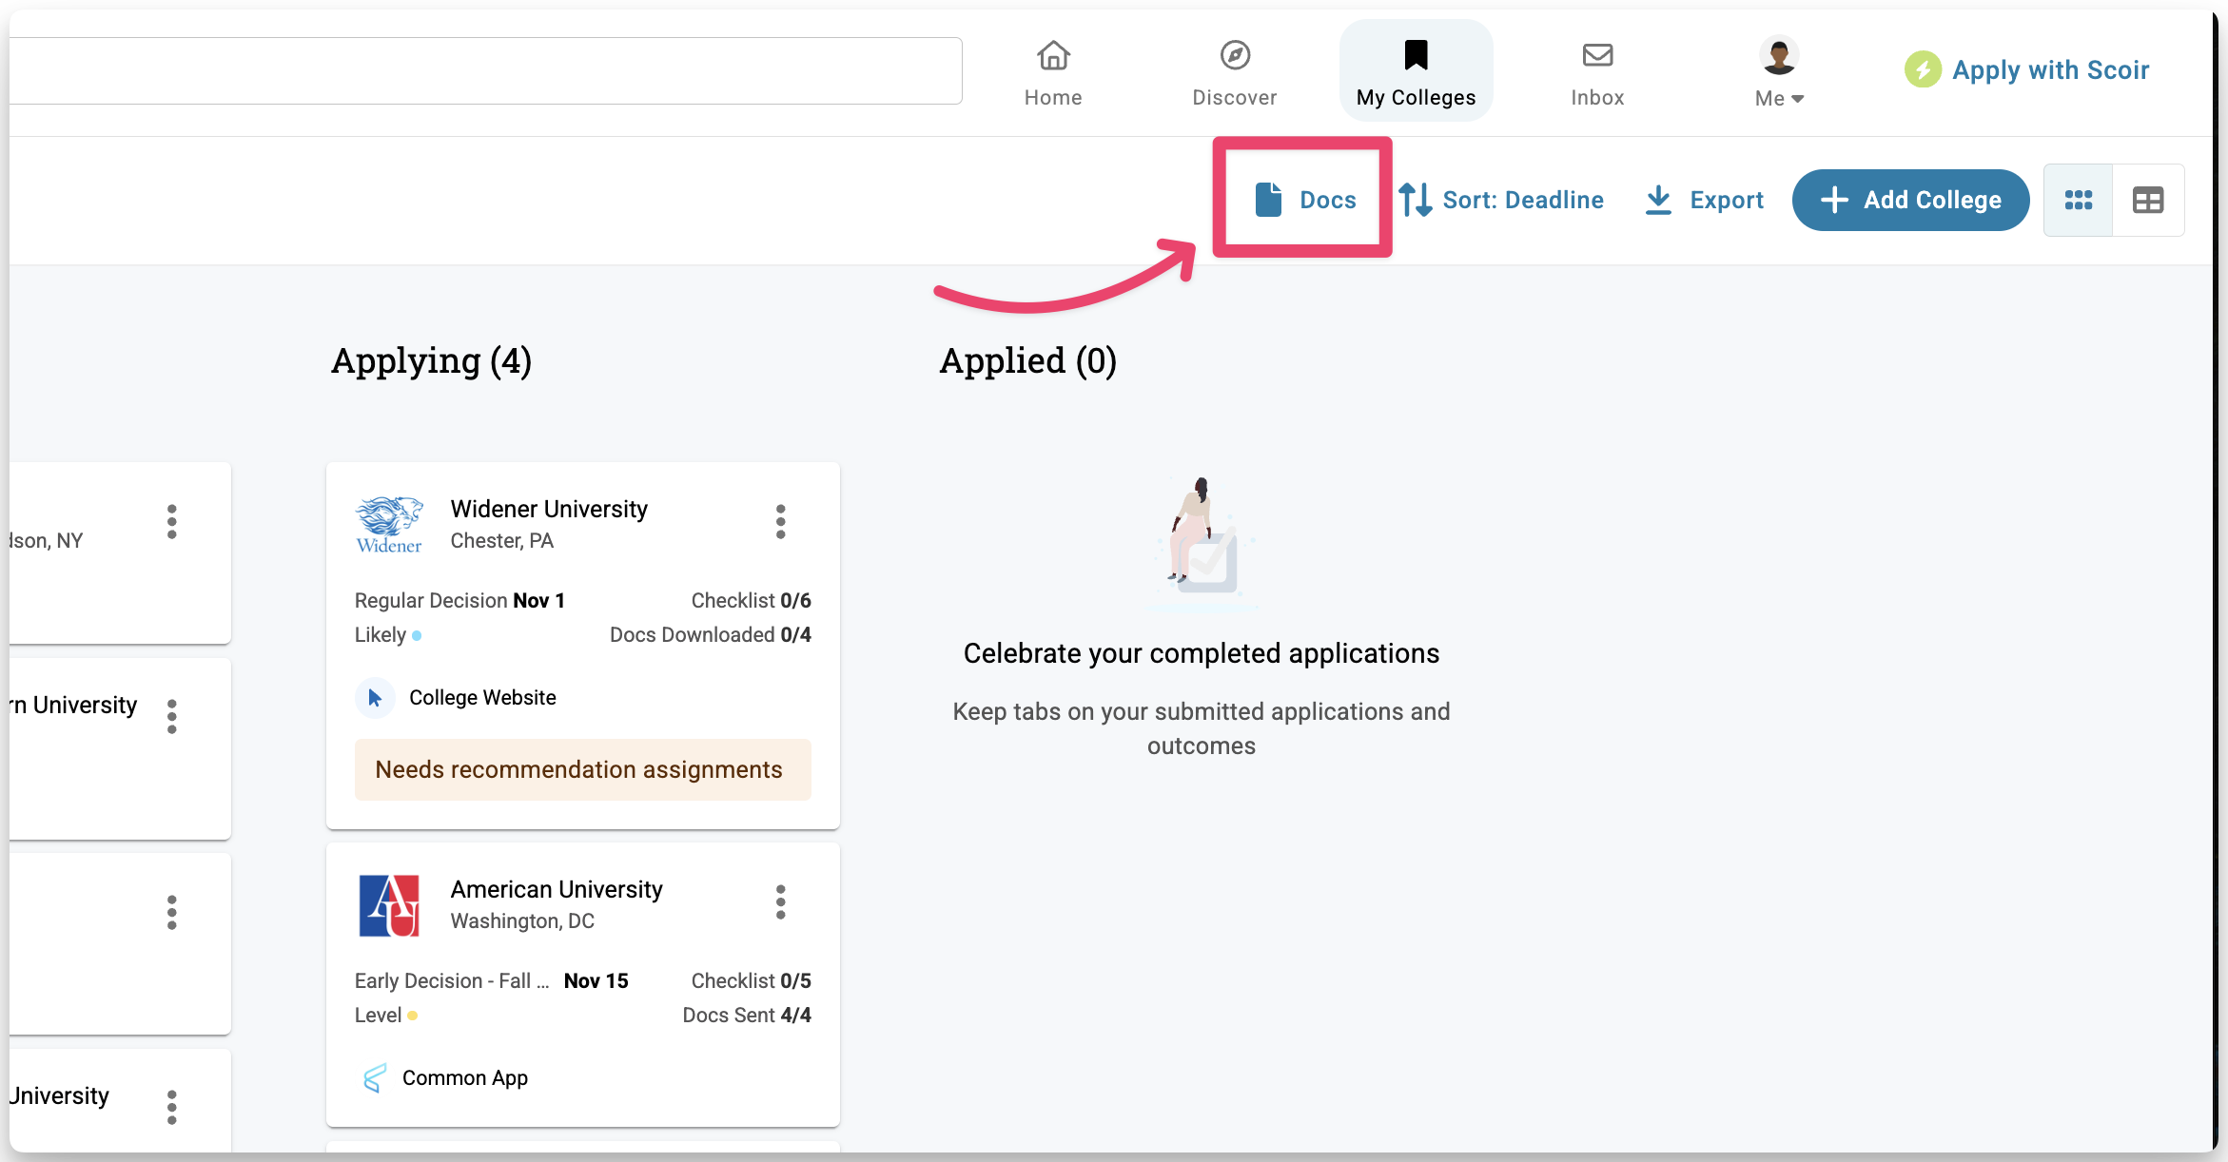This screenshot has height=1162, width=2228.
Task: Open the Docs document icon
Action: [x=1268, y=200]
